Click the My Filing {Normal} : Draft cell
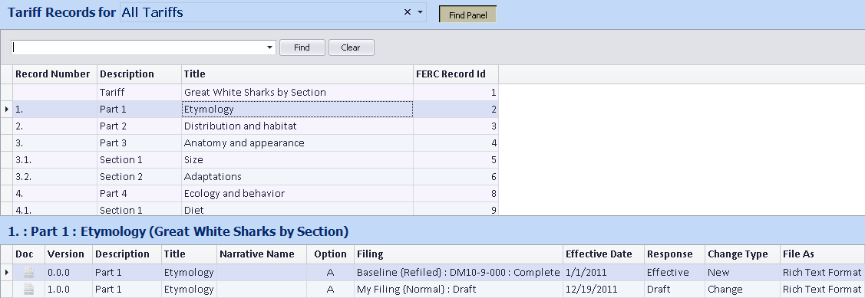865x298 pixels. (458, 289)
